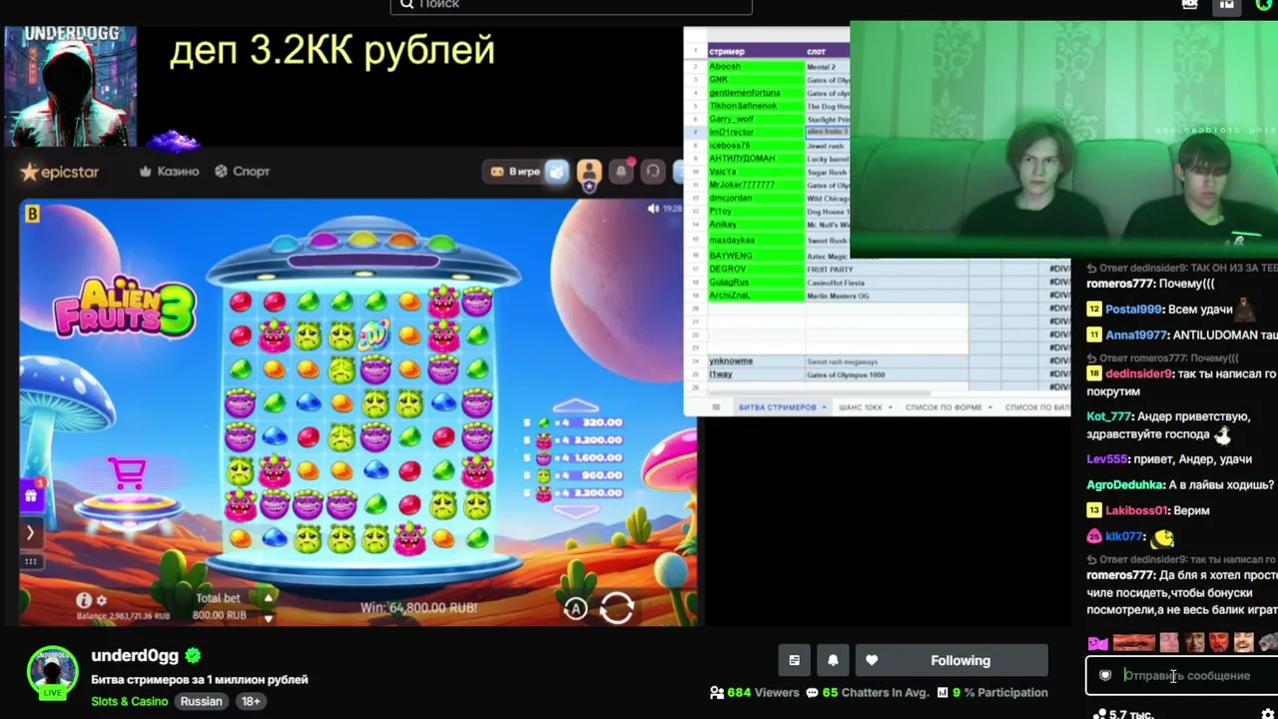Image resolution: width=1278 pixels, height=719 pixels.
Task: Expand the СПИСОК ПО ФОРМЕ tab dropdown arrow
Action: [x=989, y=407]
